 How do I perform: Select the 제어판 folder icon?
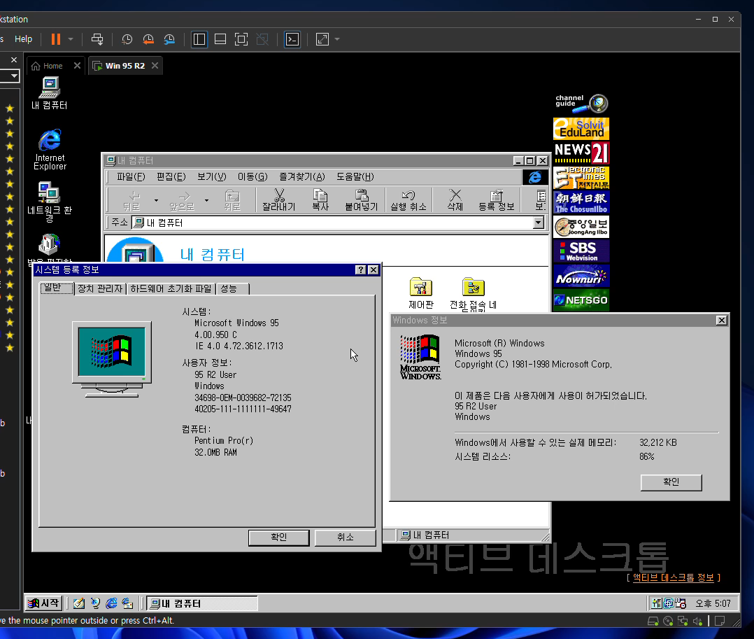pos(421,293)
